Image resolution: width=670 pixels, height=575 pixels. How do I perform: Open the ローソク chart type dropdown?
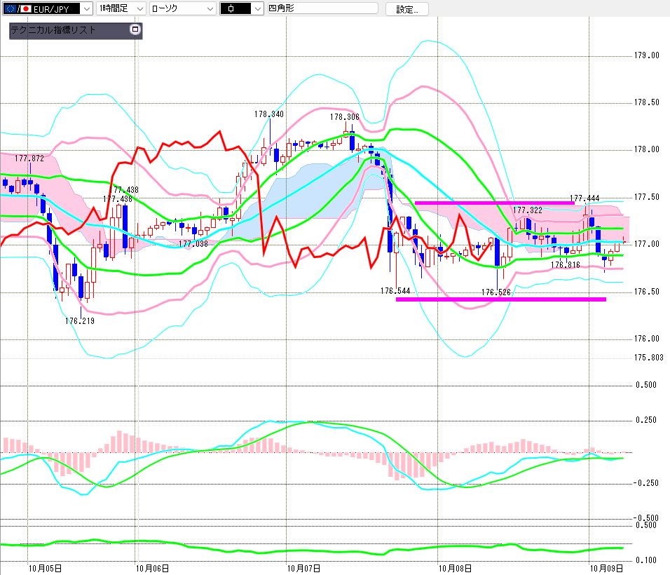(183, 8)
